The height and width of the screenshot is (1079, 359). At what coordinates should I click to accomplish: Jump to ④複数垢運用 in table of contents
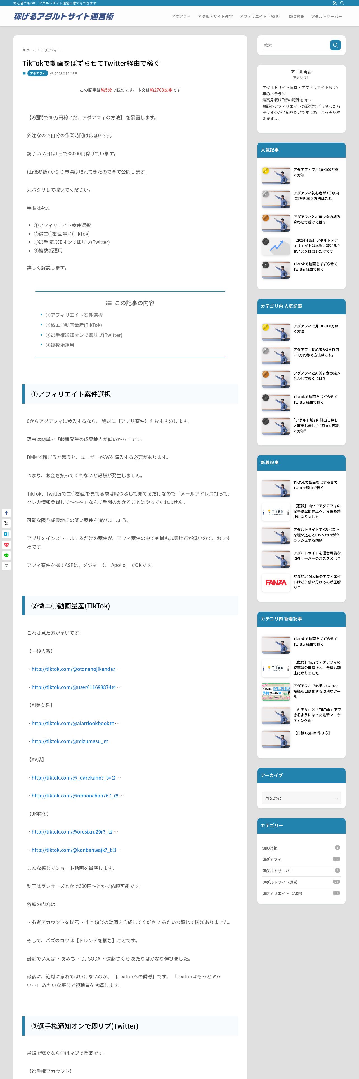click(x=60, y=345)
